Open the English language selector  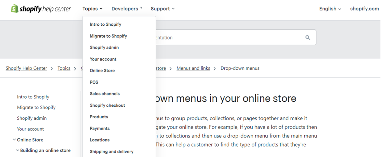(x=330, y=9)
